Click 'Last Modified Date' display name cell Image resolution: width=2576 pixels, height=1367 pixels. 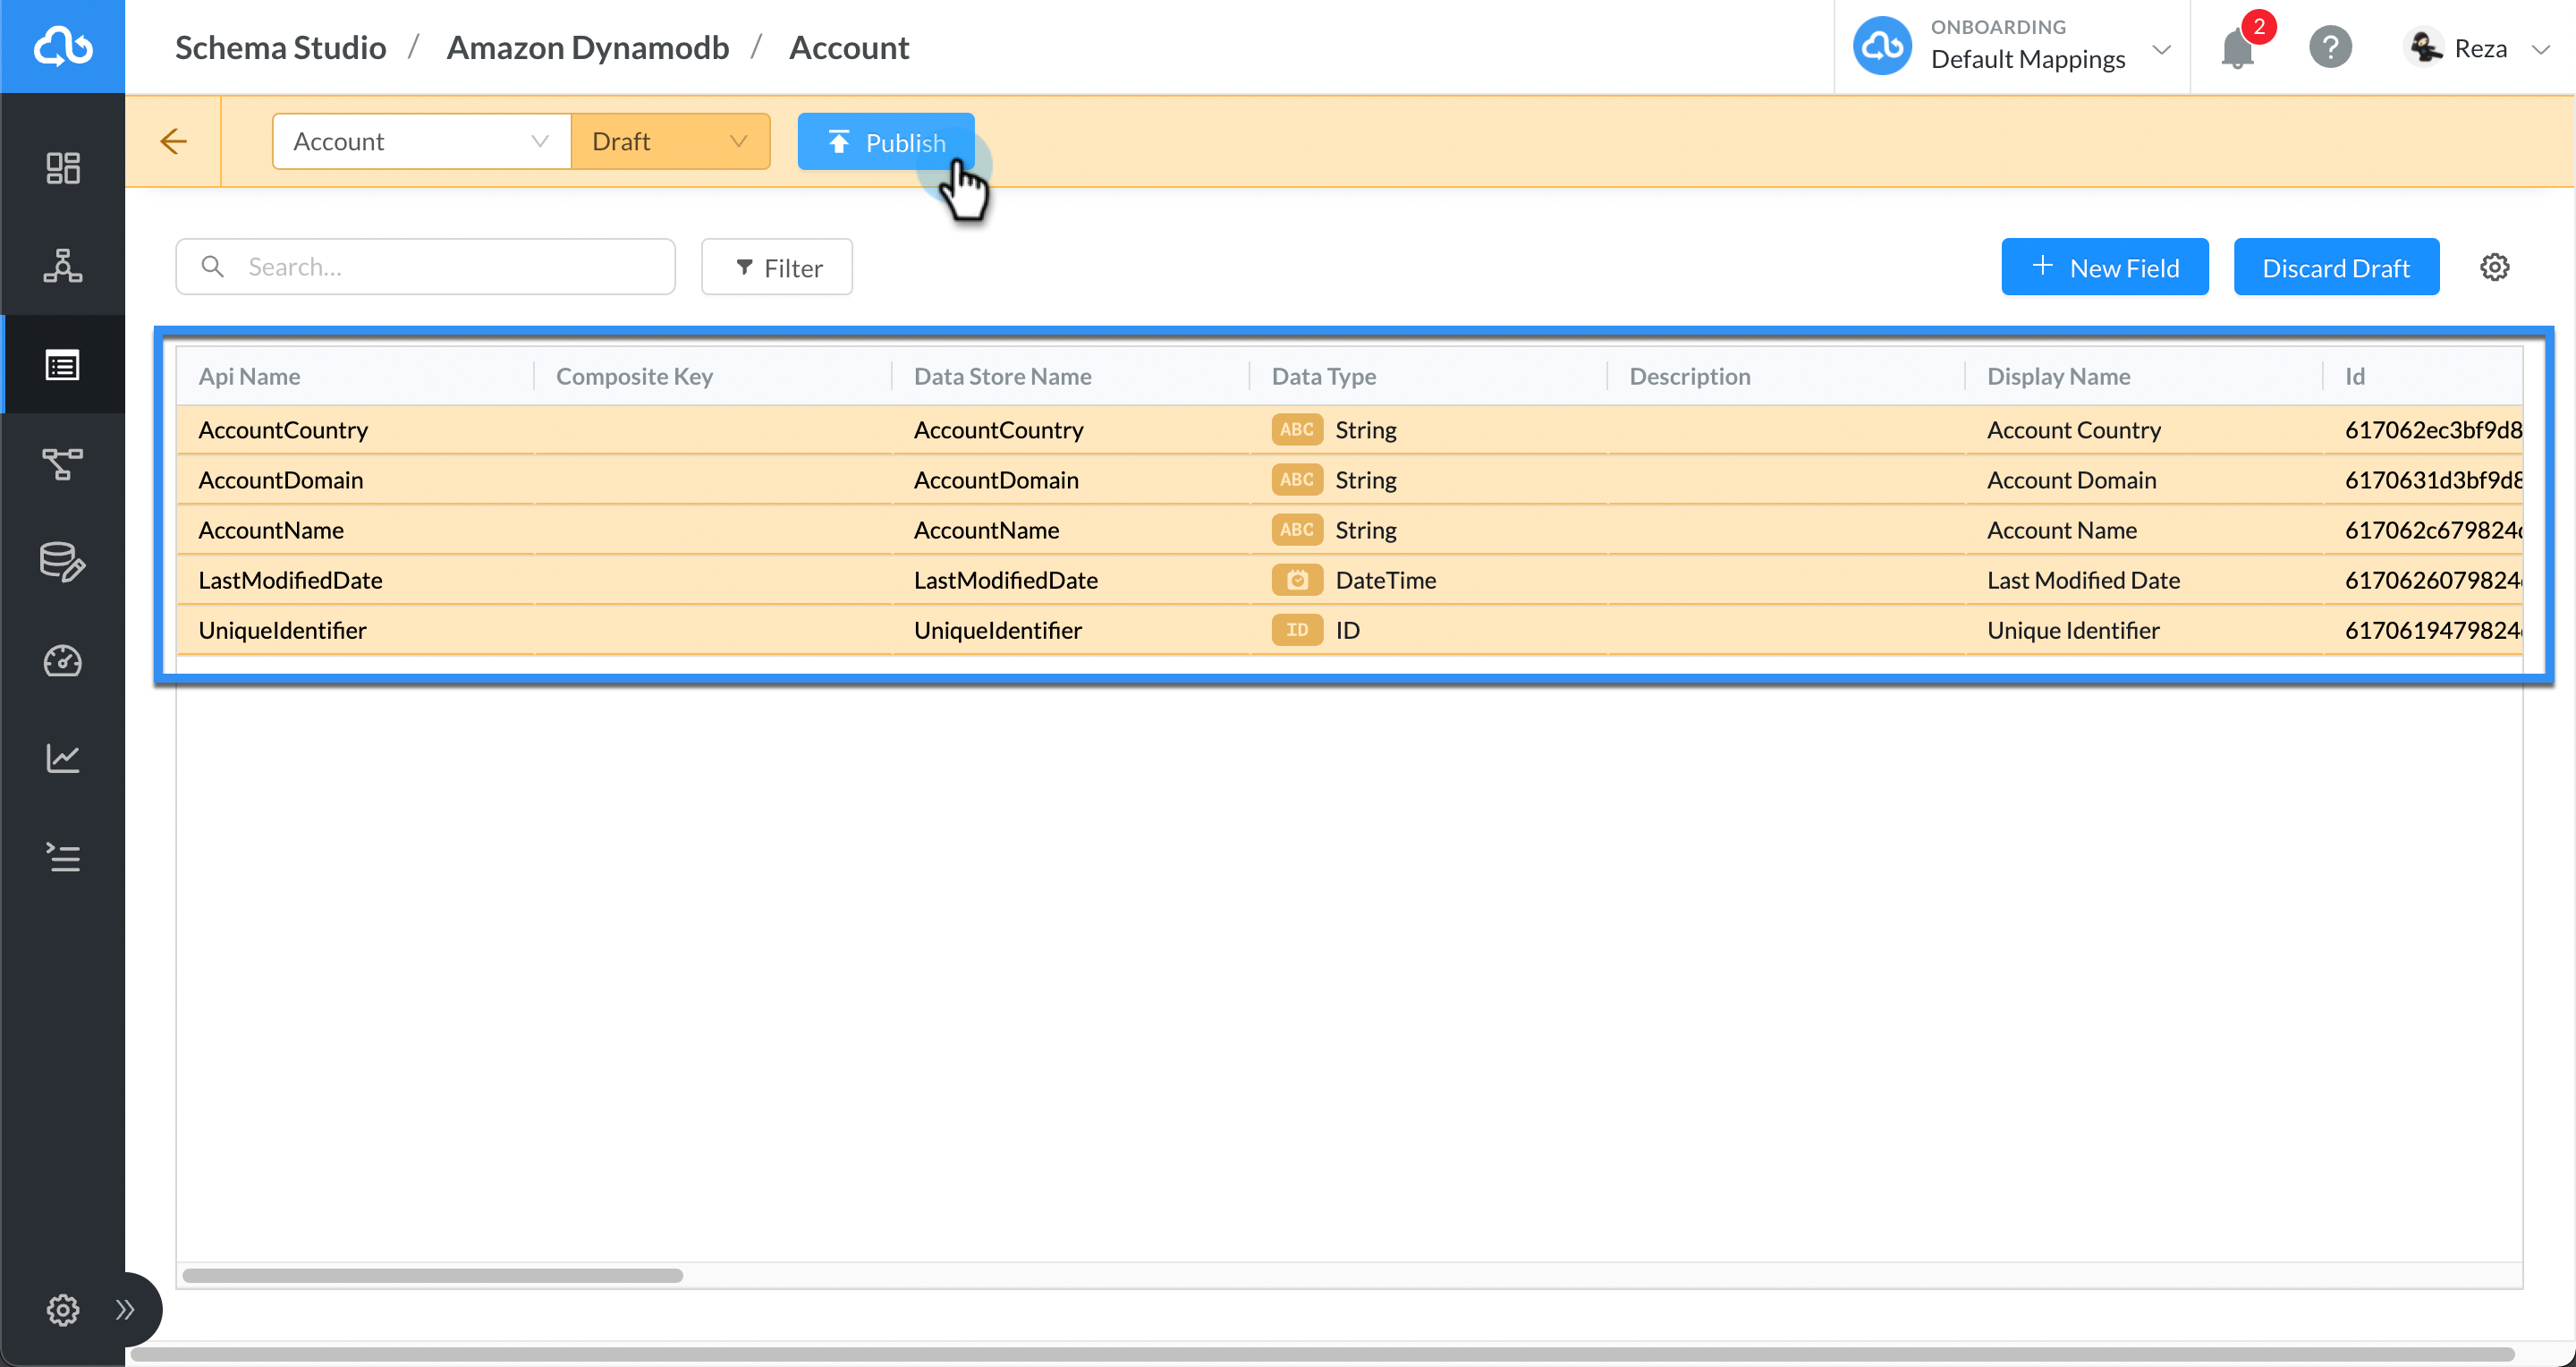(2083, 580)
